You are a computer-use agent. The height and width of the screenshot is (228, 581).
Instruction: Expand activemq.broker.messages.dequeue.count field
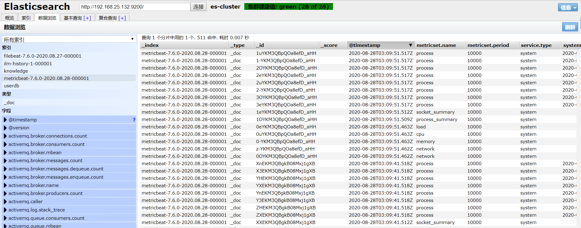click(5, 169)
